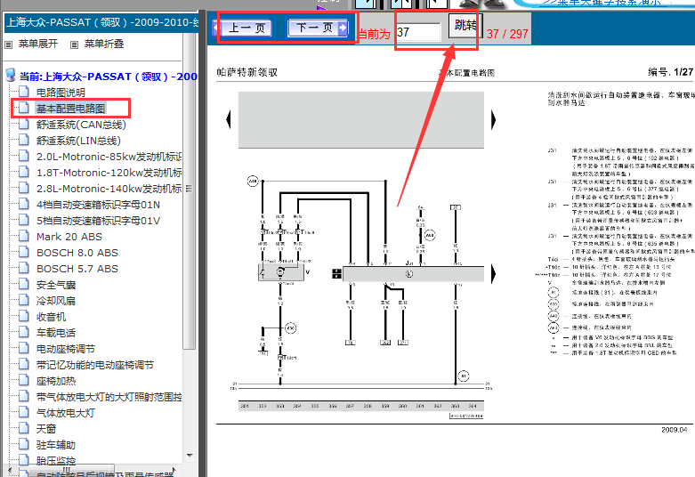The image size is (695, 477).
Task: Open 车载电话 entry
Action: coord(56,333)
